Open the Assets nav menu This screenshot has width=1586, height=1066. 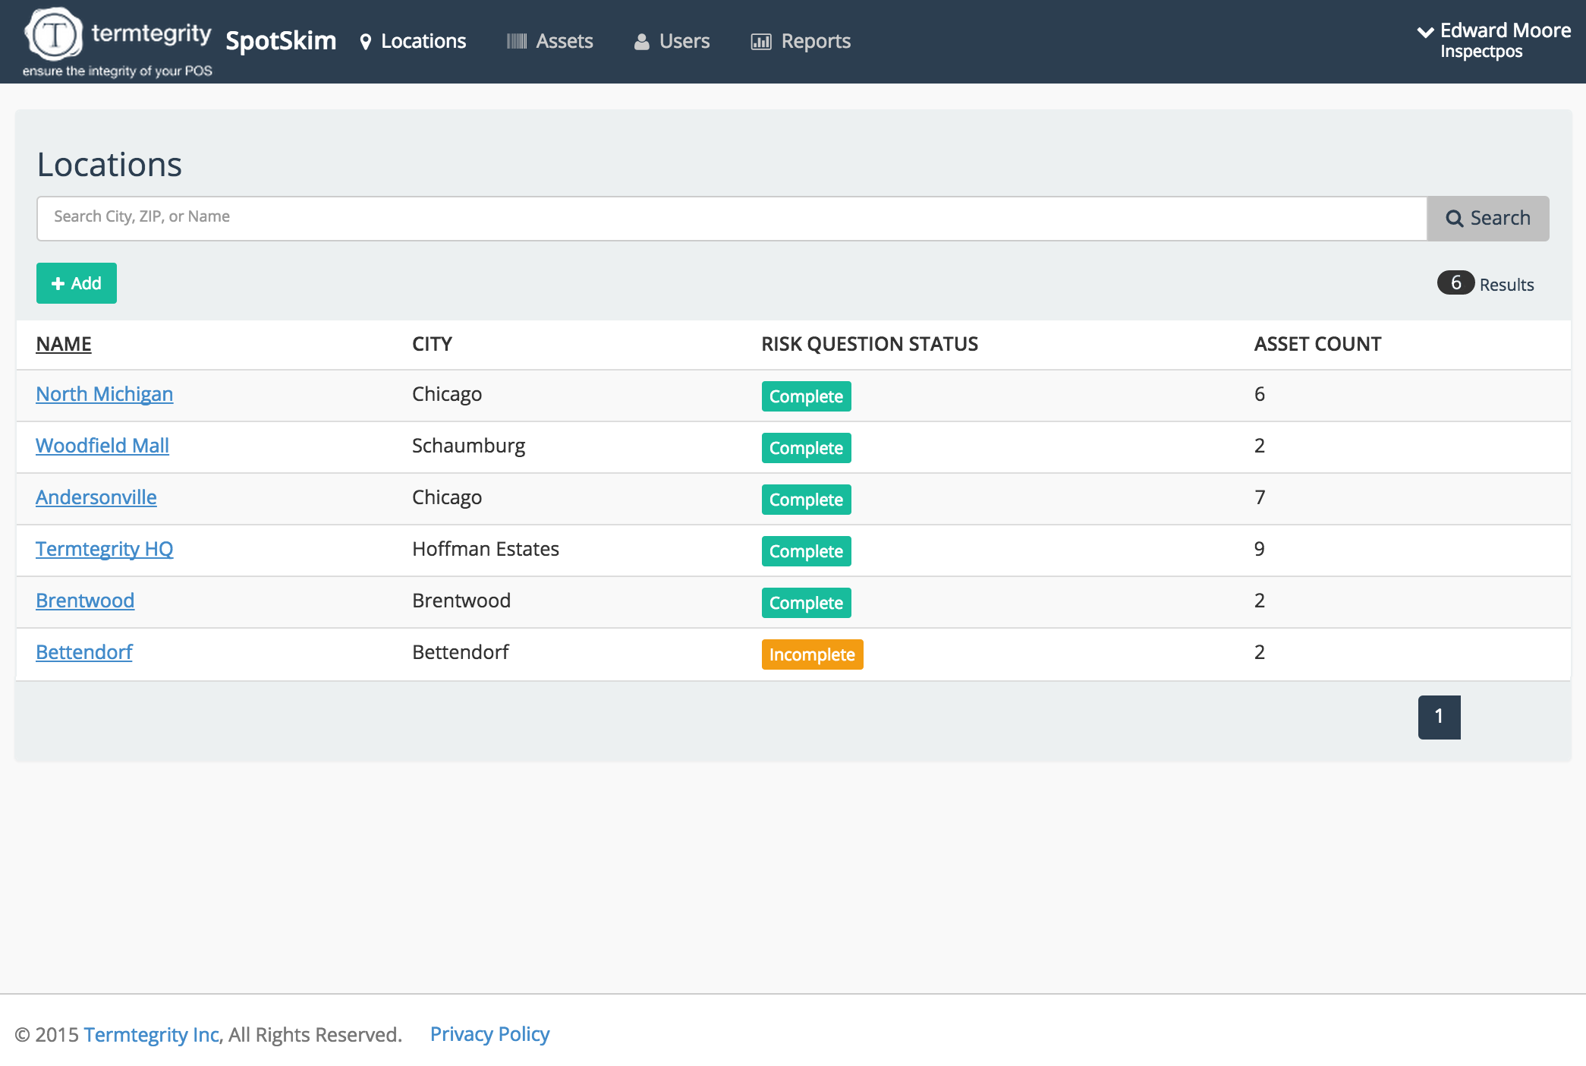[550, 42]
